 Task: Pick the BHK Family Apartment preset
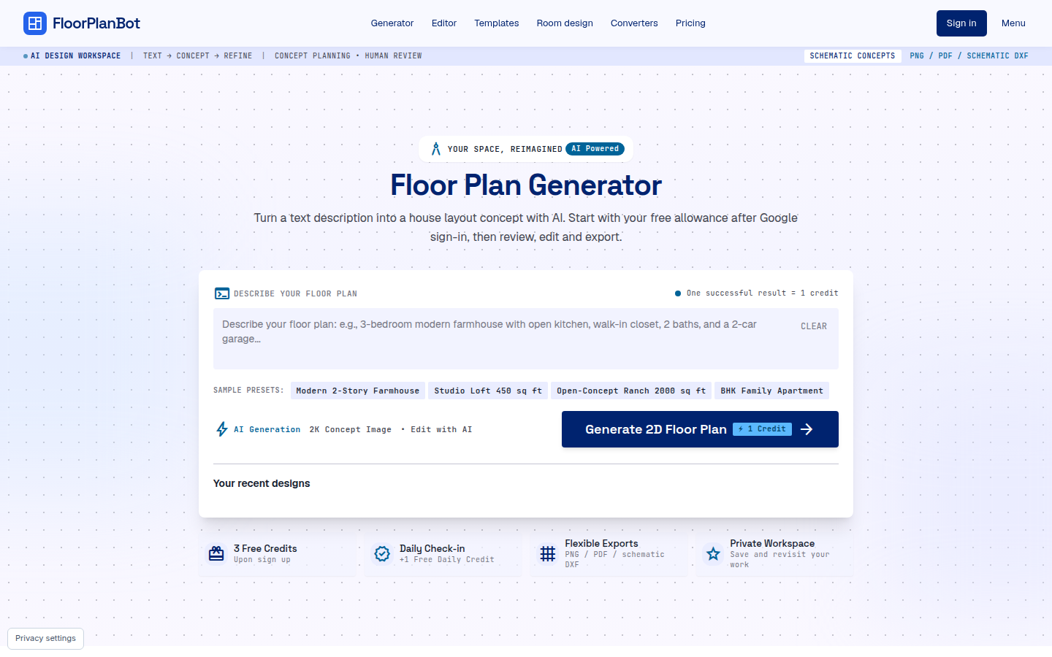[772, 391]
